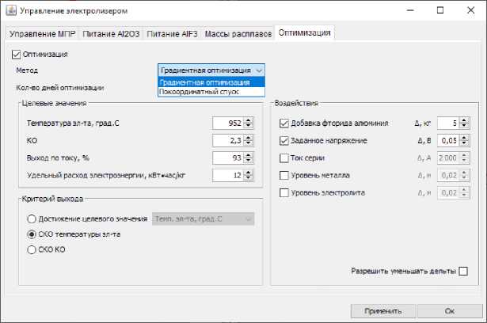This screenshot has width=487, height=323.
Task: Decrease the КО target value
Action: coord(248,143)
